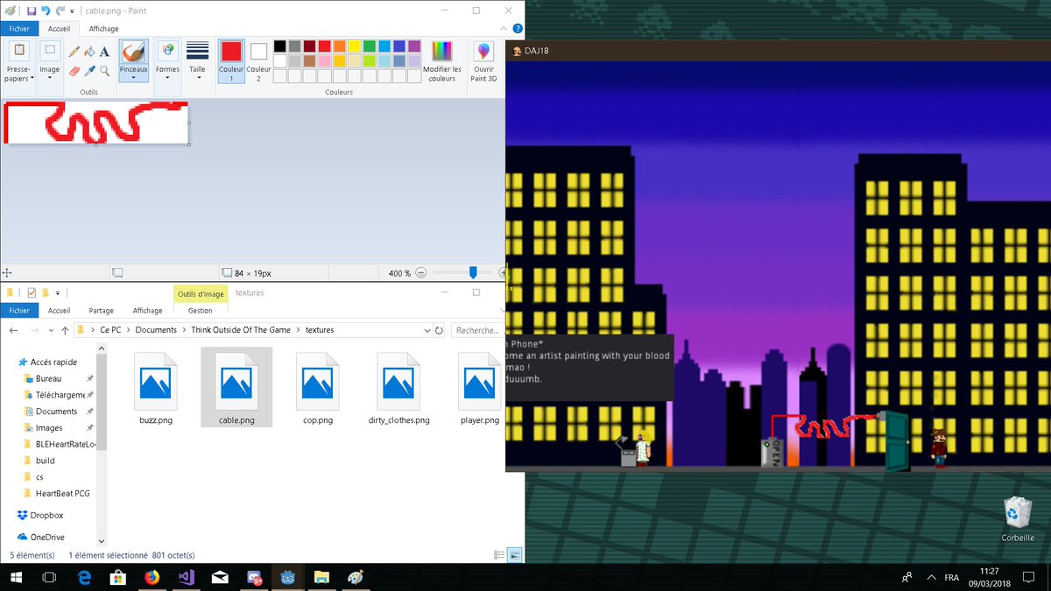Screen dimensions: 1051x591
Task: Open the Recycle Bin (Corbeille) on desktop
Action: coord(1018,519)
